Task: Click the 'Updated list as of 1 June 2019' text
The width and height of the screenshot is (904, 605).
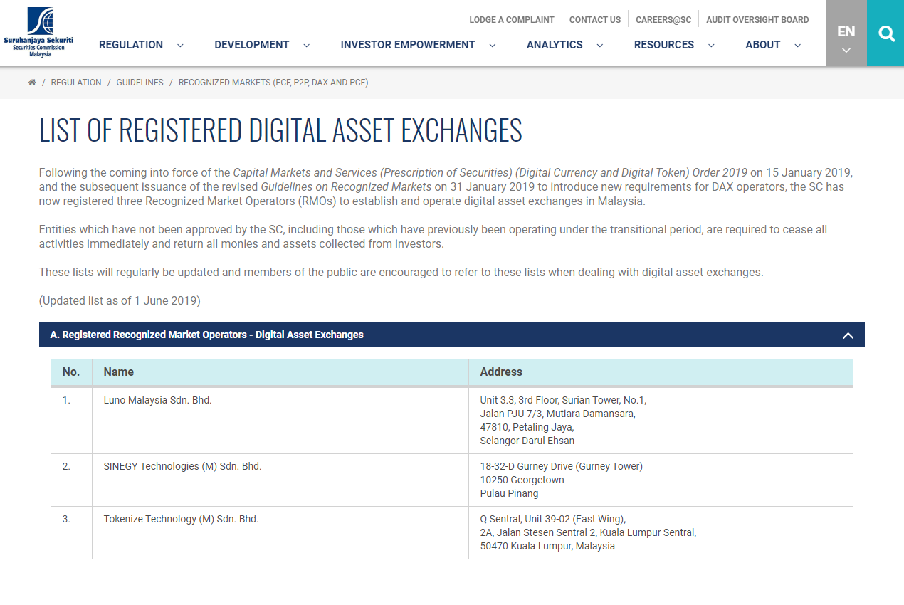Action: point(120,300)
